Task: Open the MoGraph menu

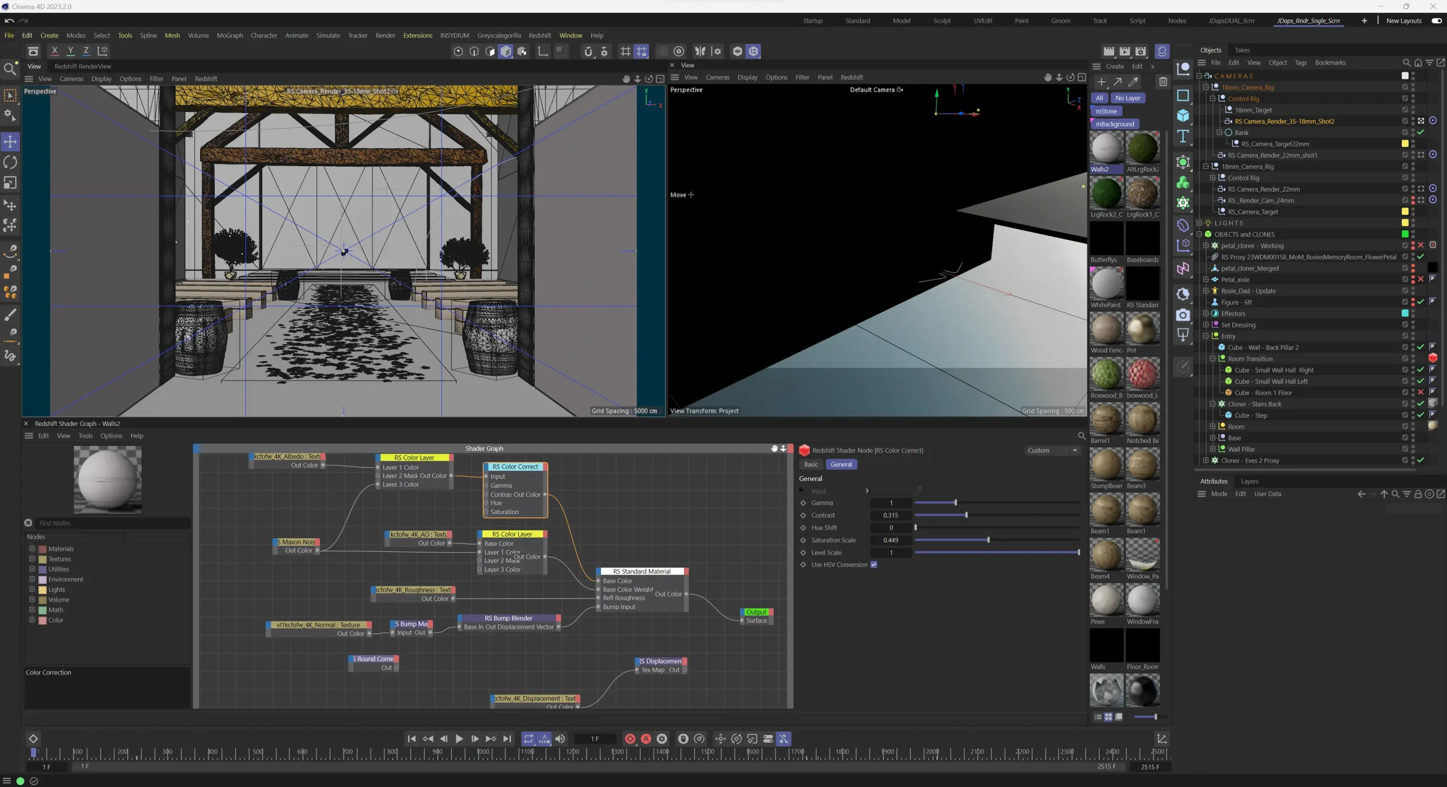Action: [x=229, y=35]
